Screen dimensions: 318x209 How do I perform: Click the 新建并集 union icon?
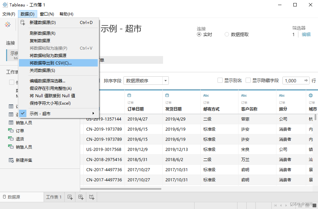pos(11,160)
